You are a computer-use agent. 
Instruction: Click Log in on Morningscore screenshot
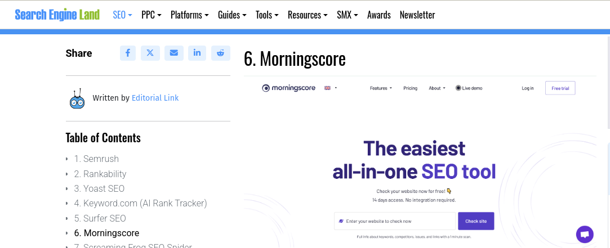click(x=528, y=88)
